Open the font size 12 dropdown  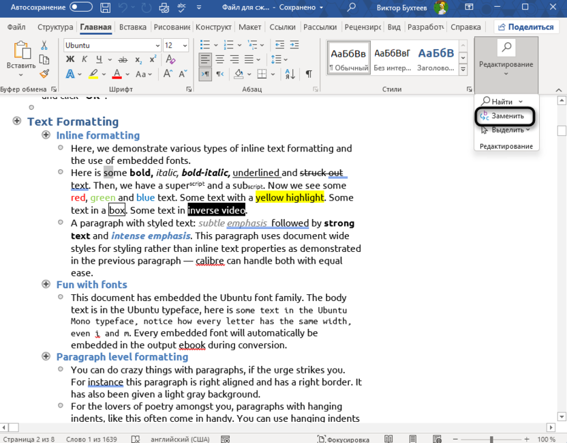(185, 45)
